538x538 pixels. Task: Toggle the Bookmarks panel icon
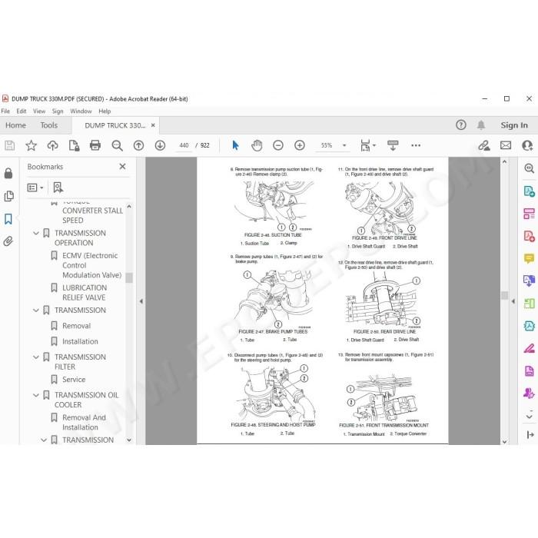tap(8, 219)
